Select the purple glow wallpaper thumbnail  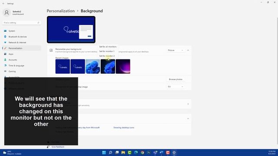pyautogui.click(x=123, y=66)
